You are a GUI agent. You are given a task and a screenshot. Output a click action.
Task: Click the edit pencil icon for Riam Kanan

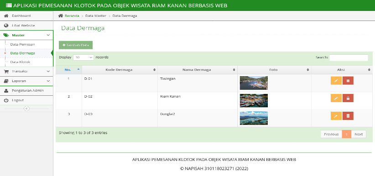(336, 98)
